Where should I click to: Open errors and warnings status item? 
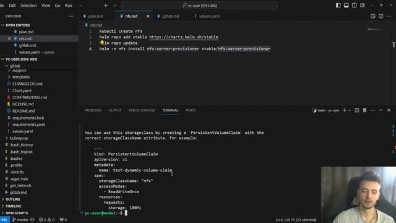click(47, 220)
